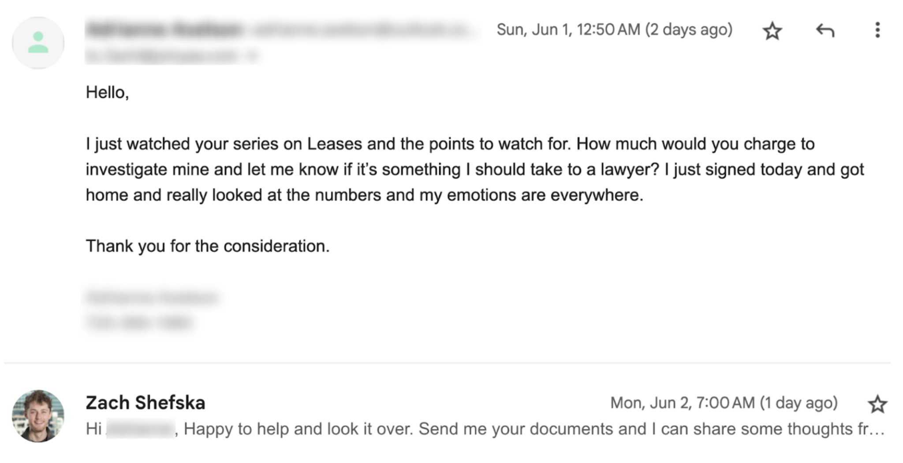Image resolution: width=903 pixels, height=463 pixels.
Task: Click the Zach Shefska sender name
Action: (146, 403)
